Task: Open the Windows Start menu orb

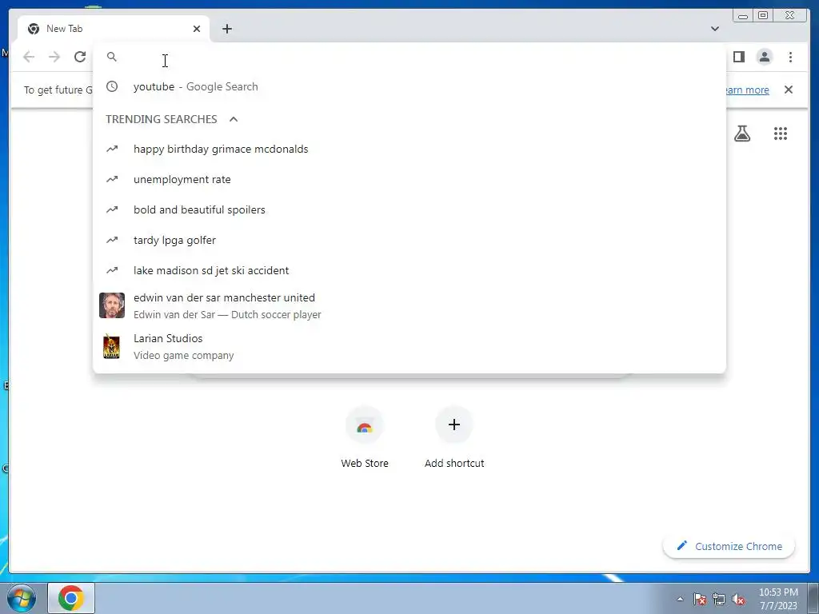Action: pos(22,598)
